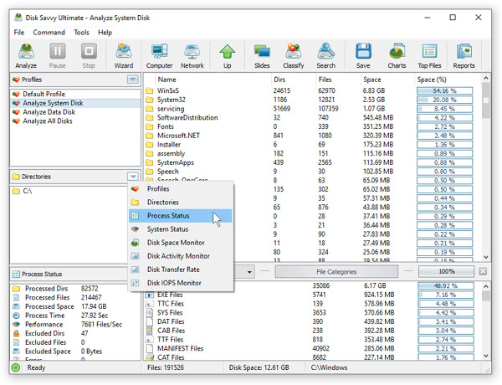Screen dimensions: 502x385
Task: Choose Disk Transfer Rate in popup menu
Action: pyautogui.click(x=181, y=269)
